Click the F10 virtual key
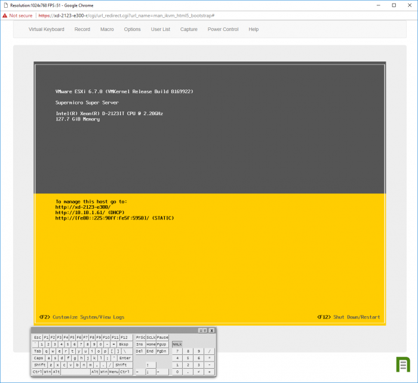 106,338
